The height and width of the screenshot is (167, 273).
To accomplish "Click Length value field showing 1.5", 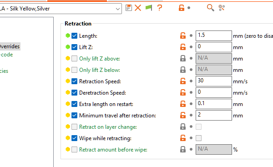I will point(214,35).
